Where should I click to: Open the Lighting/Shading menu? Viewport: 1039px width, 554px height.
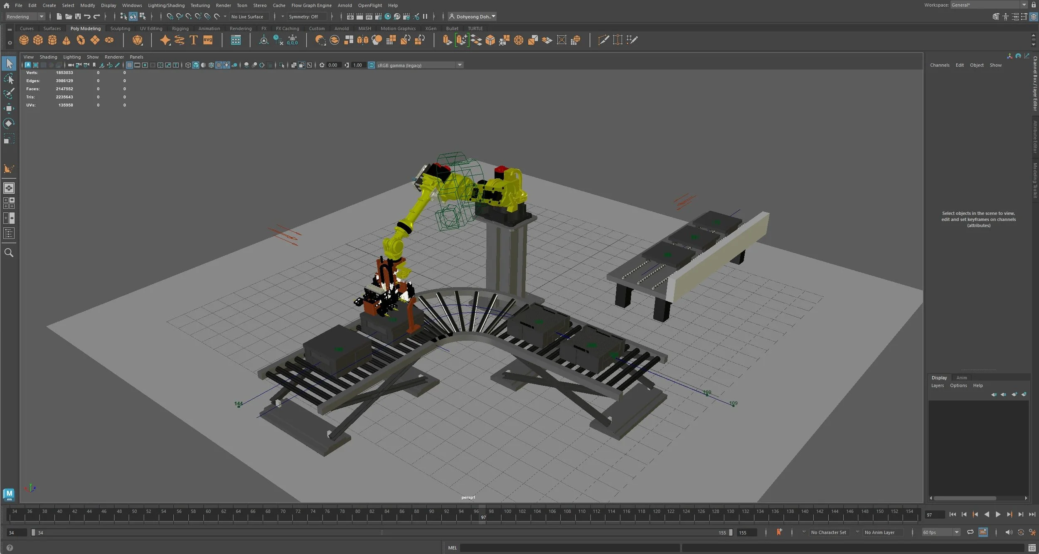[166, 5]
